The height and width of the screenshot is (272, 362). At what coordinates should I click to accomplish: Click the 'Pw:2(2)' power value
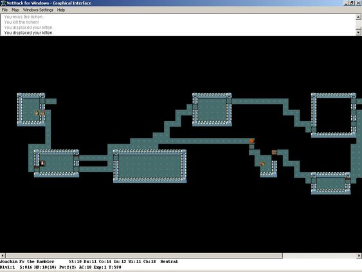pos(68,267)
